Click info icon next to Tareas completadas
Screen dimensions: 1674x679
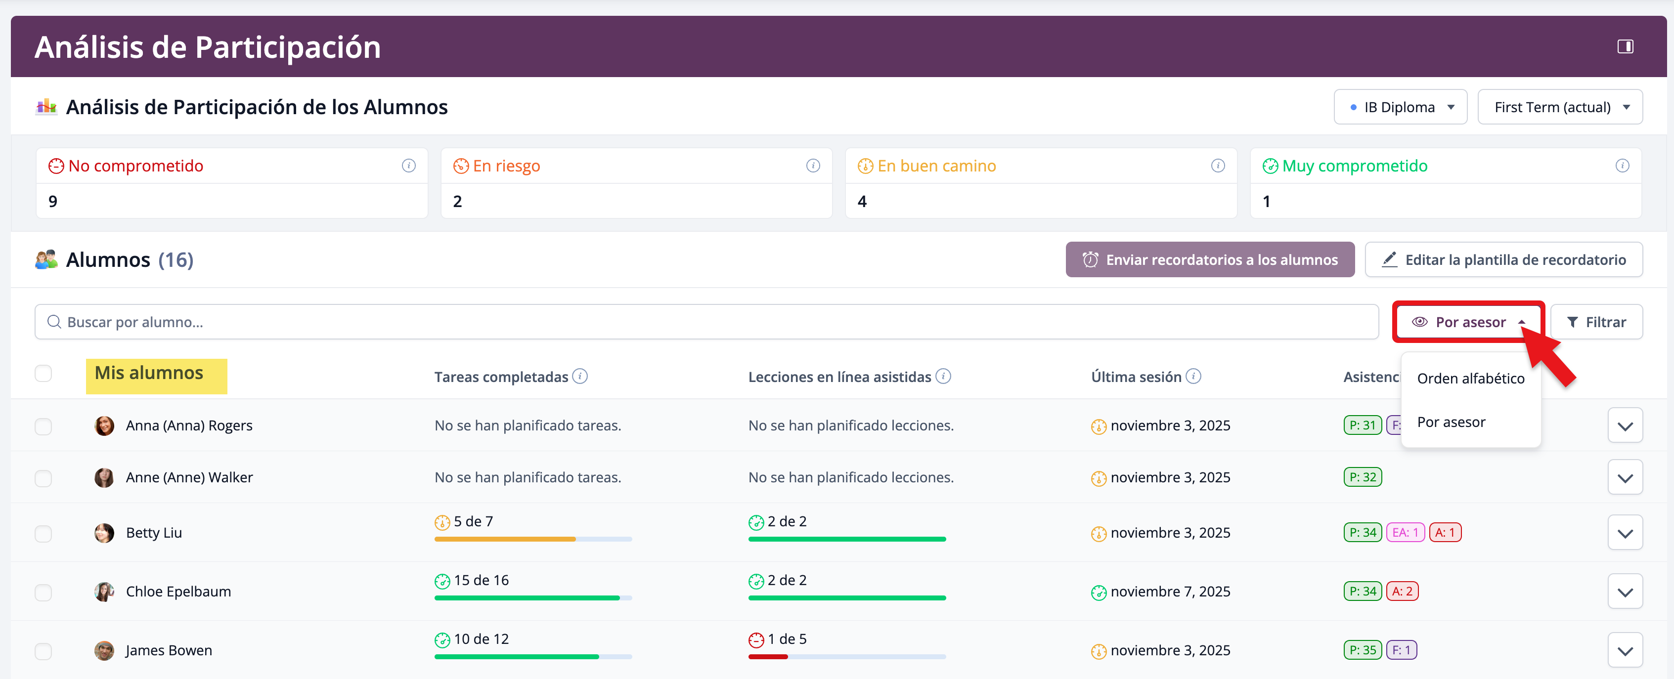click(x=579, y=376)
